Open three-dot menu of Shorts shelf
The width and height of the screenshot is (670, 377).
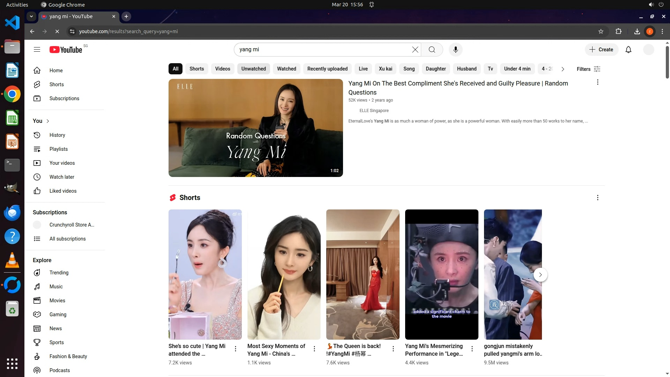[597, 198]
